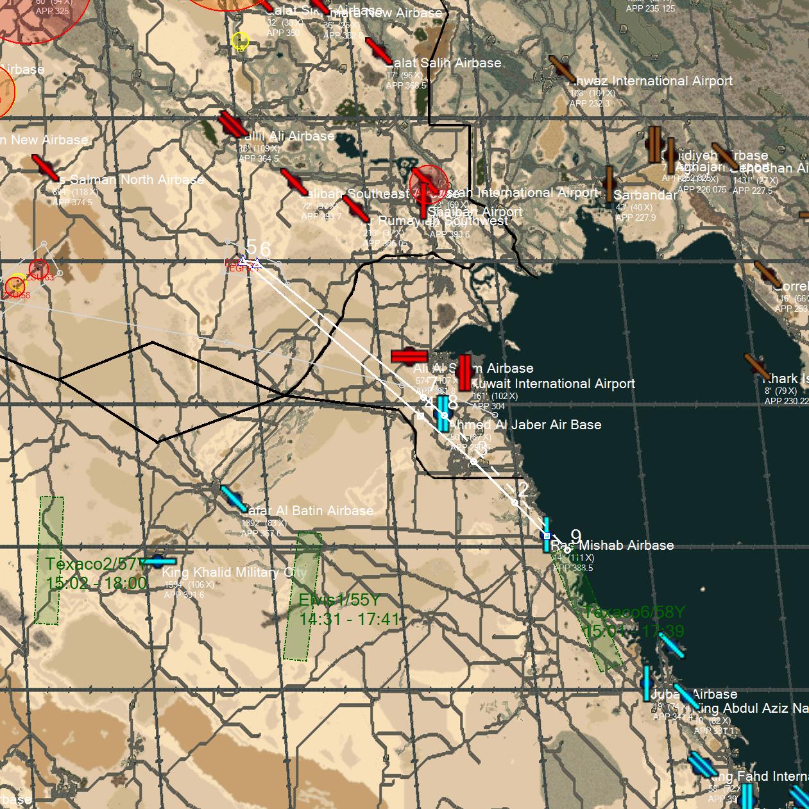
Task: Click the Ahwaz International Airport runway icon
Action: 562,69
